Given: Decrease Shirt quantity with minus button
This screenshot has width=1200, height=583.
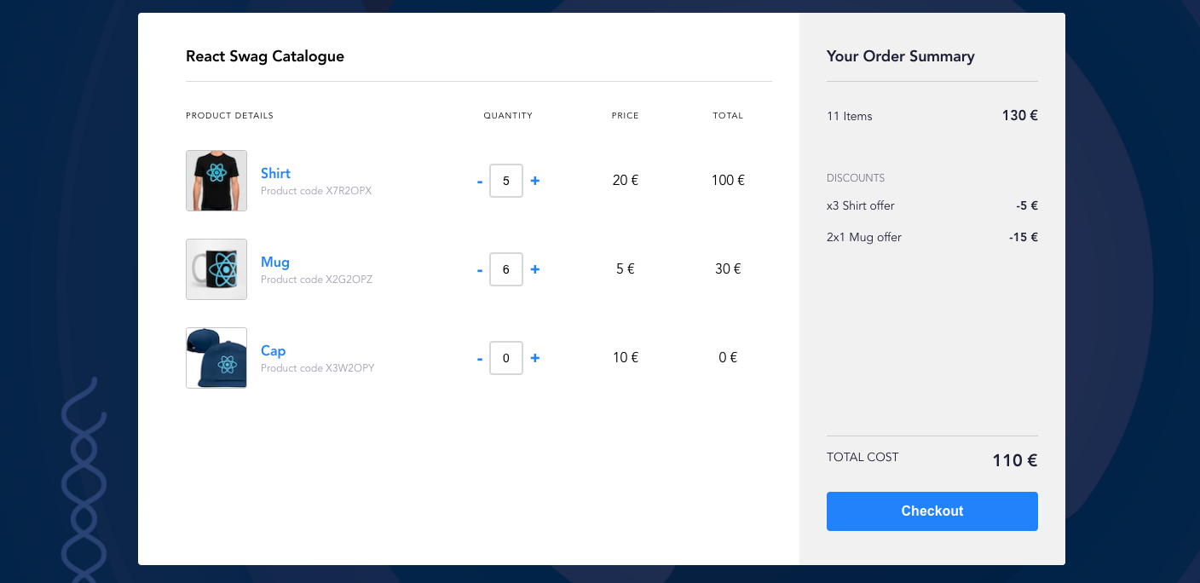Looking at the screenshot, I should click(480, 181).
